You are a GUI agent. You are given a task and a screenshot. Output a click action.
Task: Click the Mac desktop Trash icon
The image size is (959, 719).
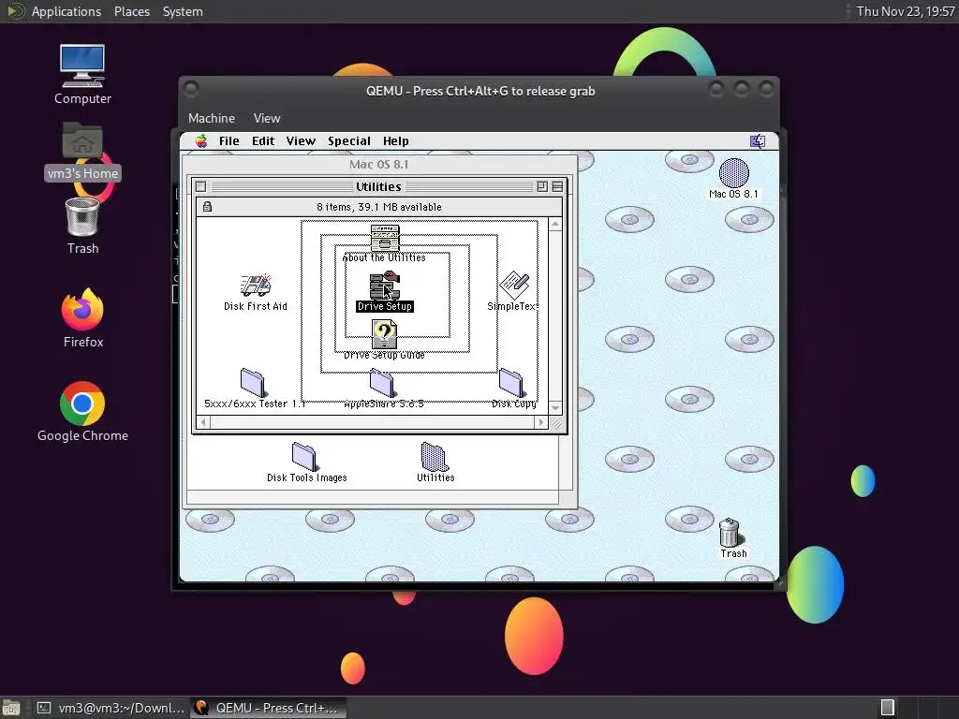[730, 532]
